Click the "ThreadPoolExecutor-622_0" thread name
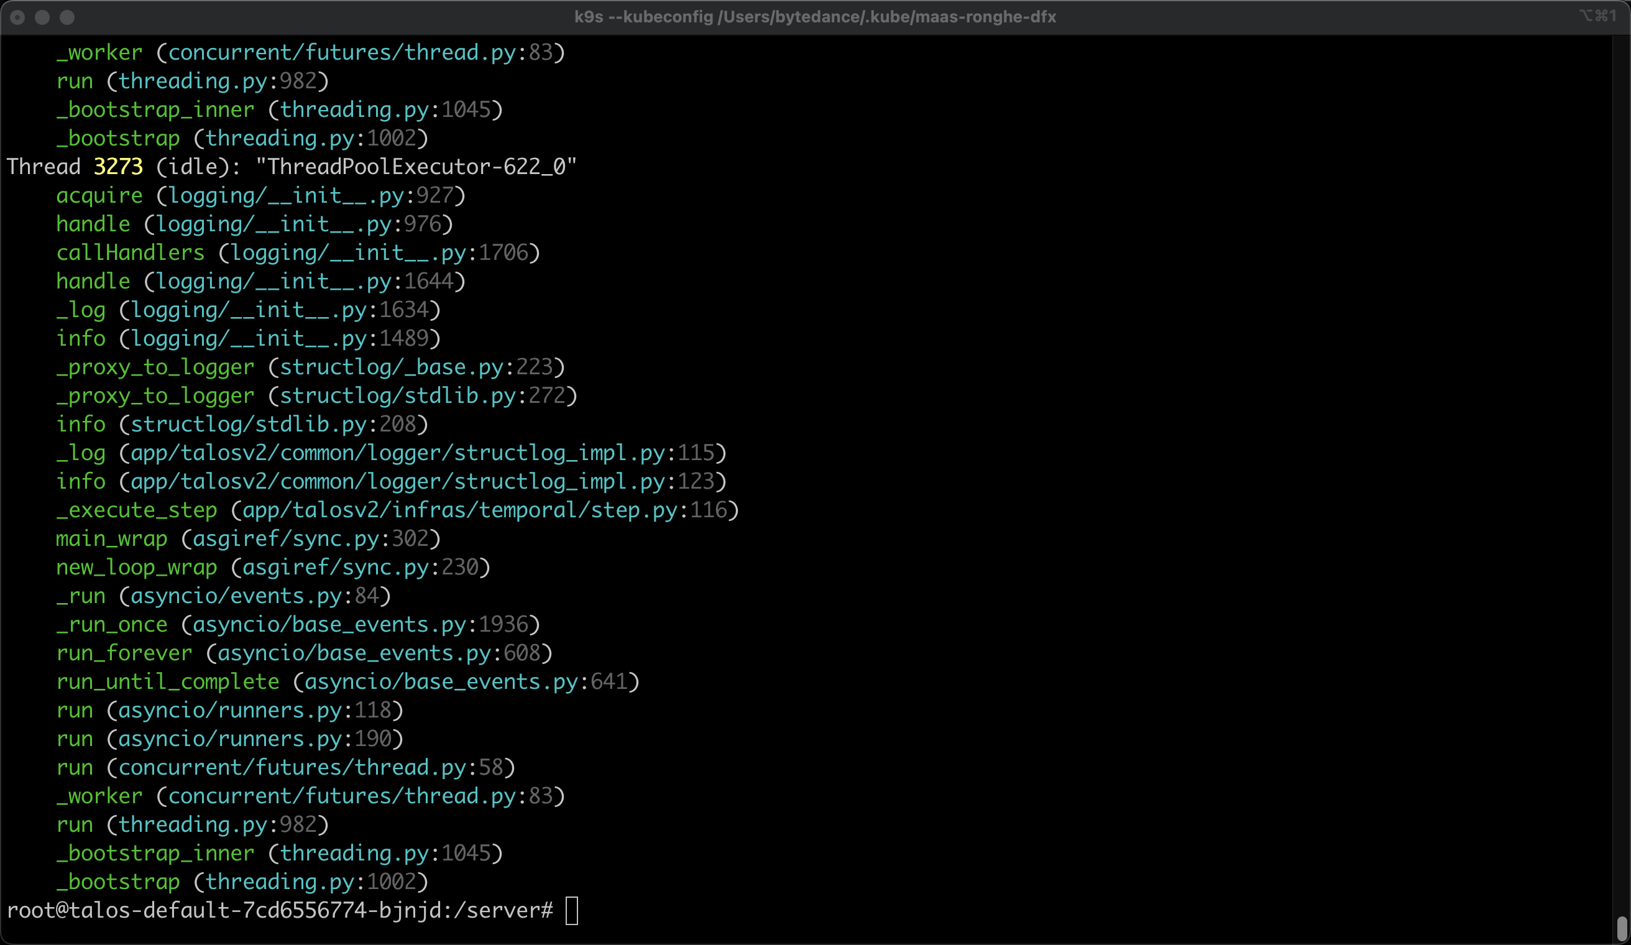 415,167
